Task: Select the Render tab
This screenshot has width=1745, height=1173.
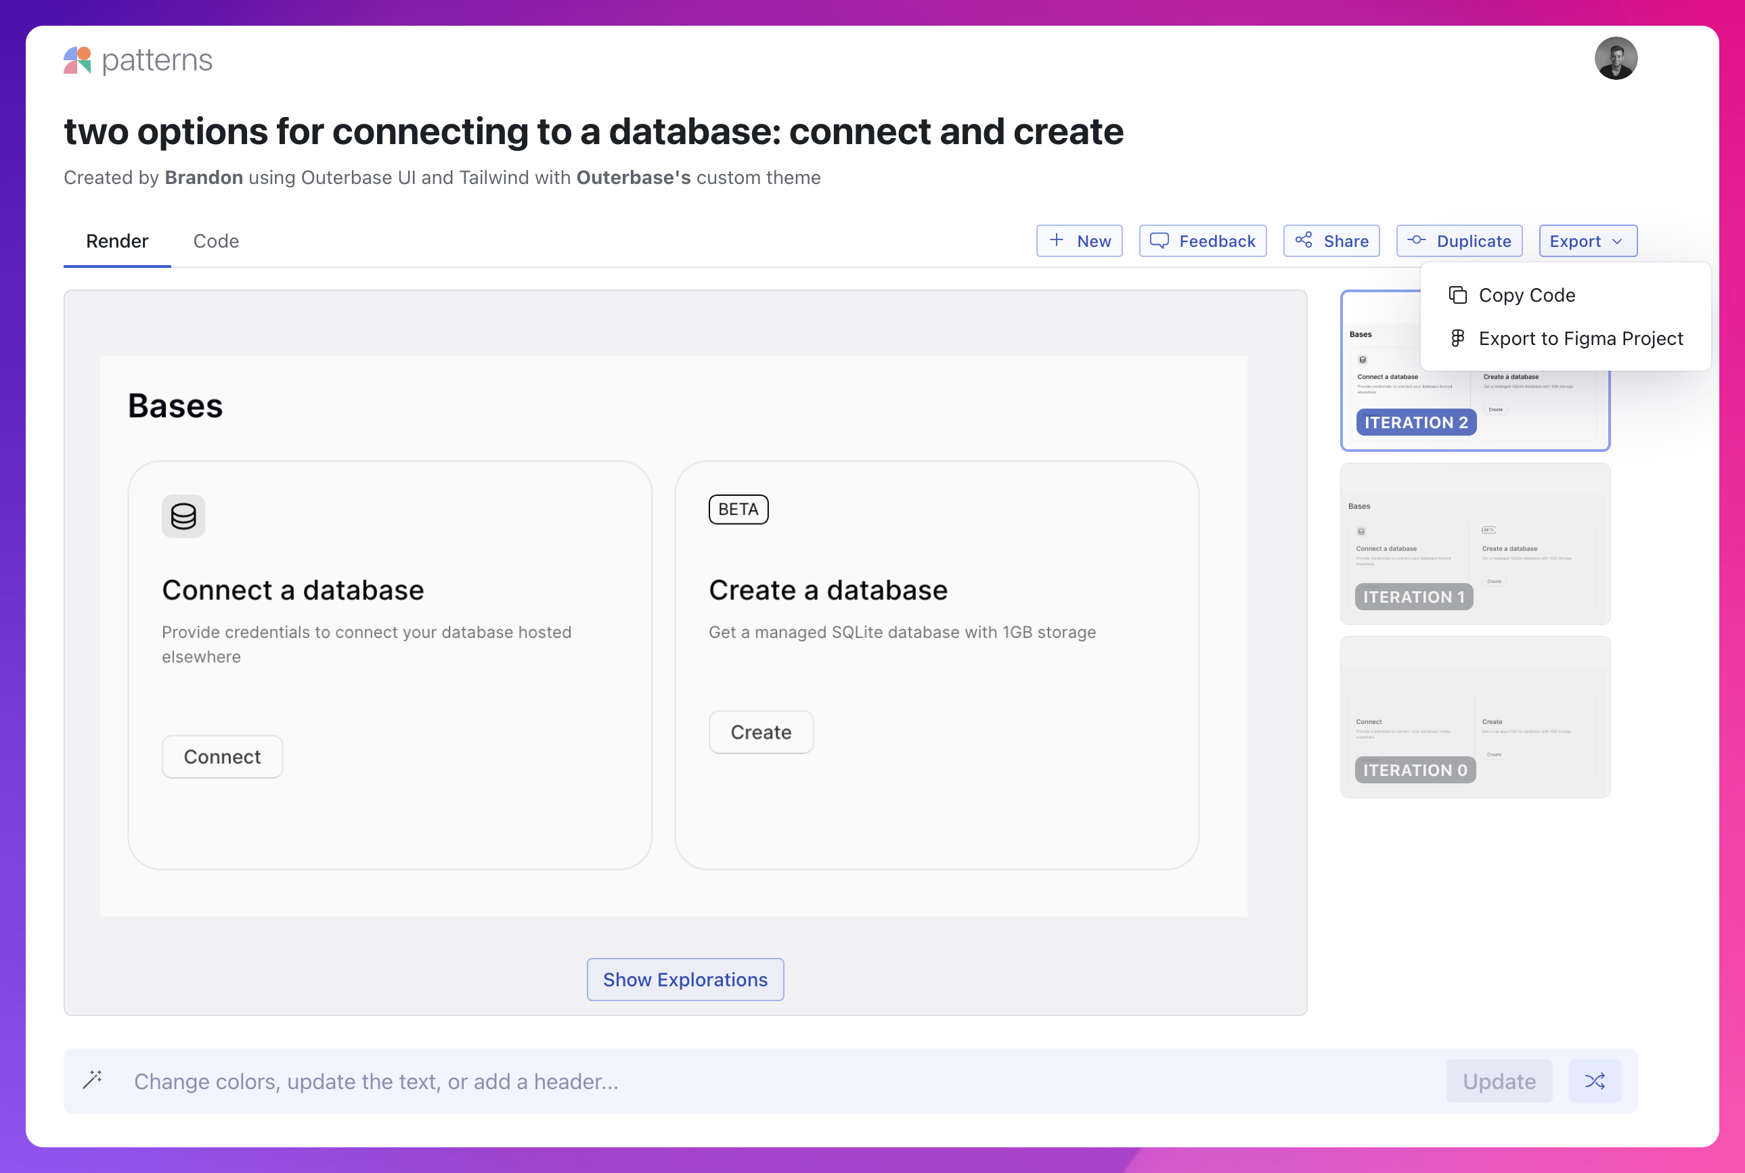Action: click(117, 241)
